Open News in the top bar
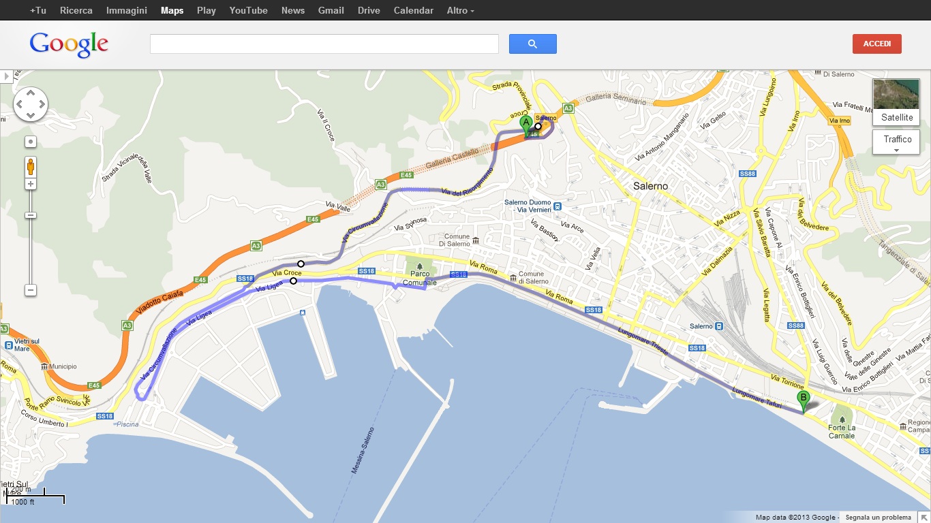This screenshot has height=523, width=931. [293, 10]
